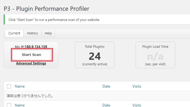Sort by Date in table footer
The width and height of the screenshot is (190, 107).
pos(106,105)
